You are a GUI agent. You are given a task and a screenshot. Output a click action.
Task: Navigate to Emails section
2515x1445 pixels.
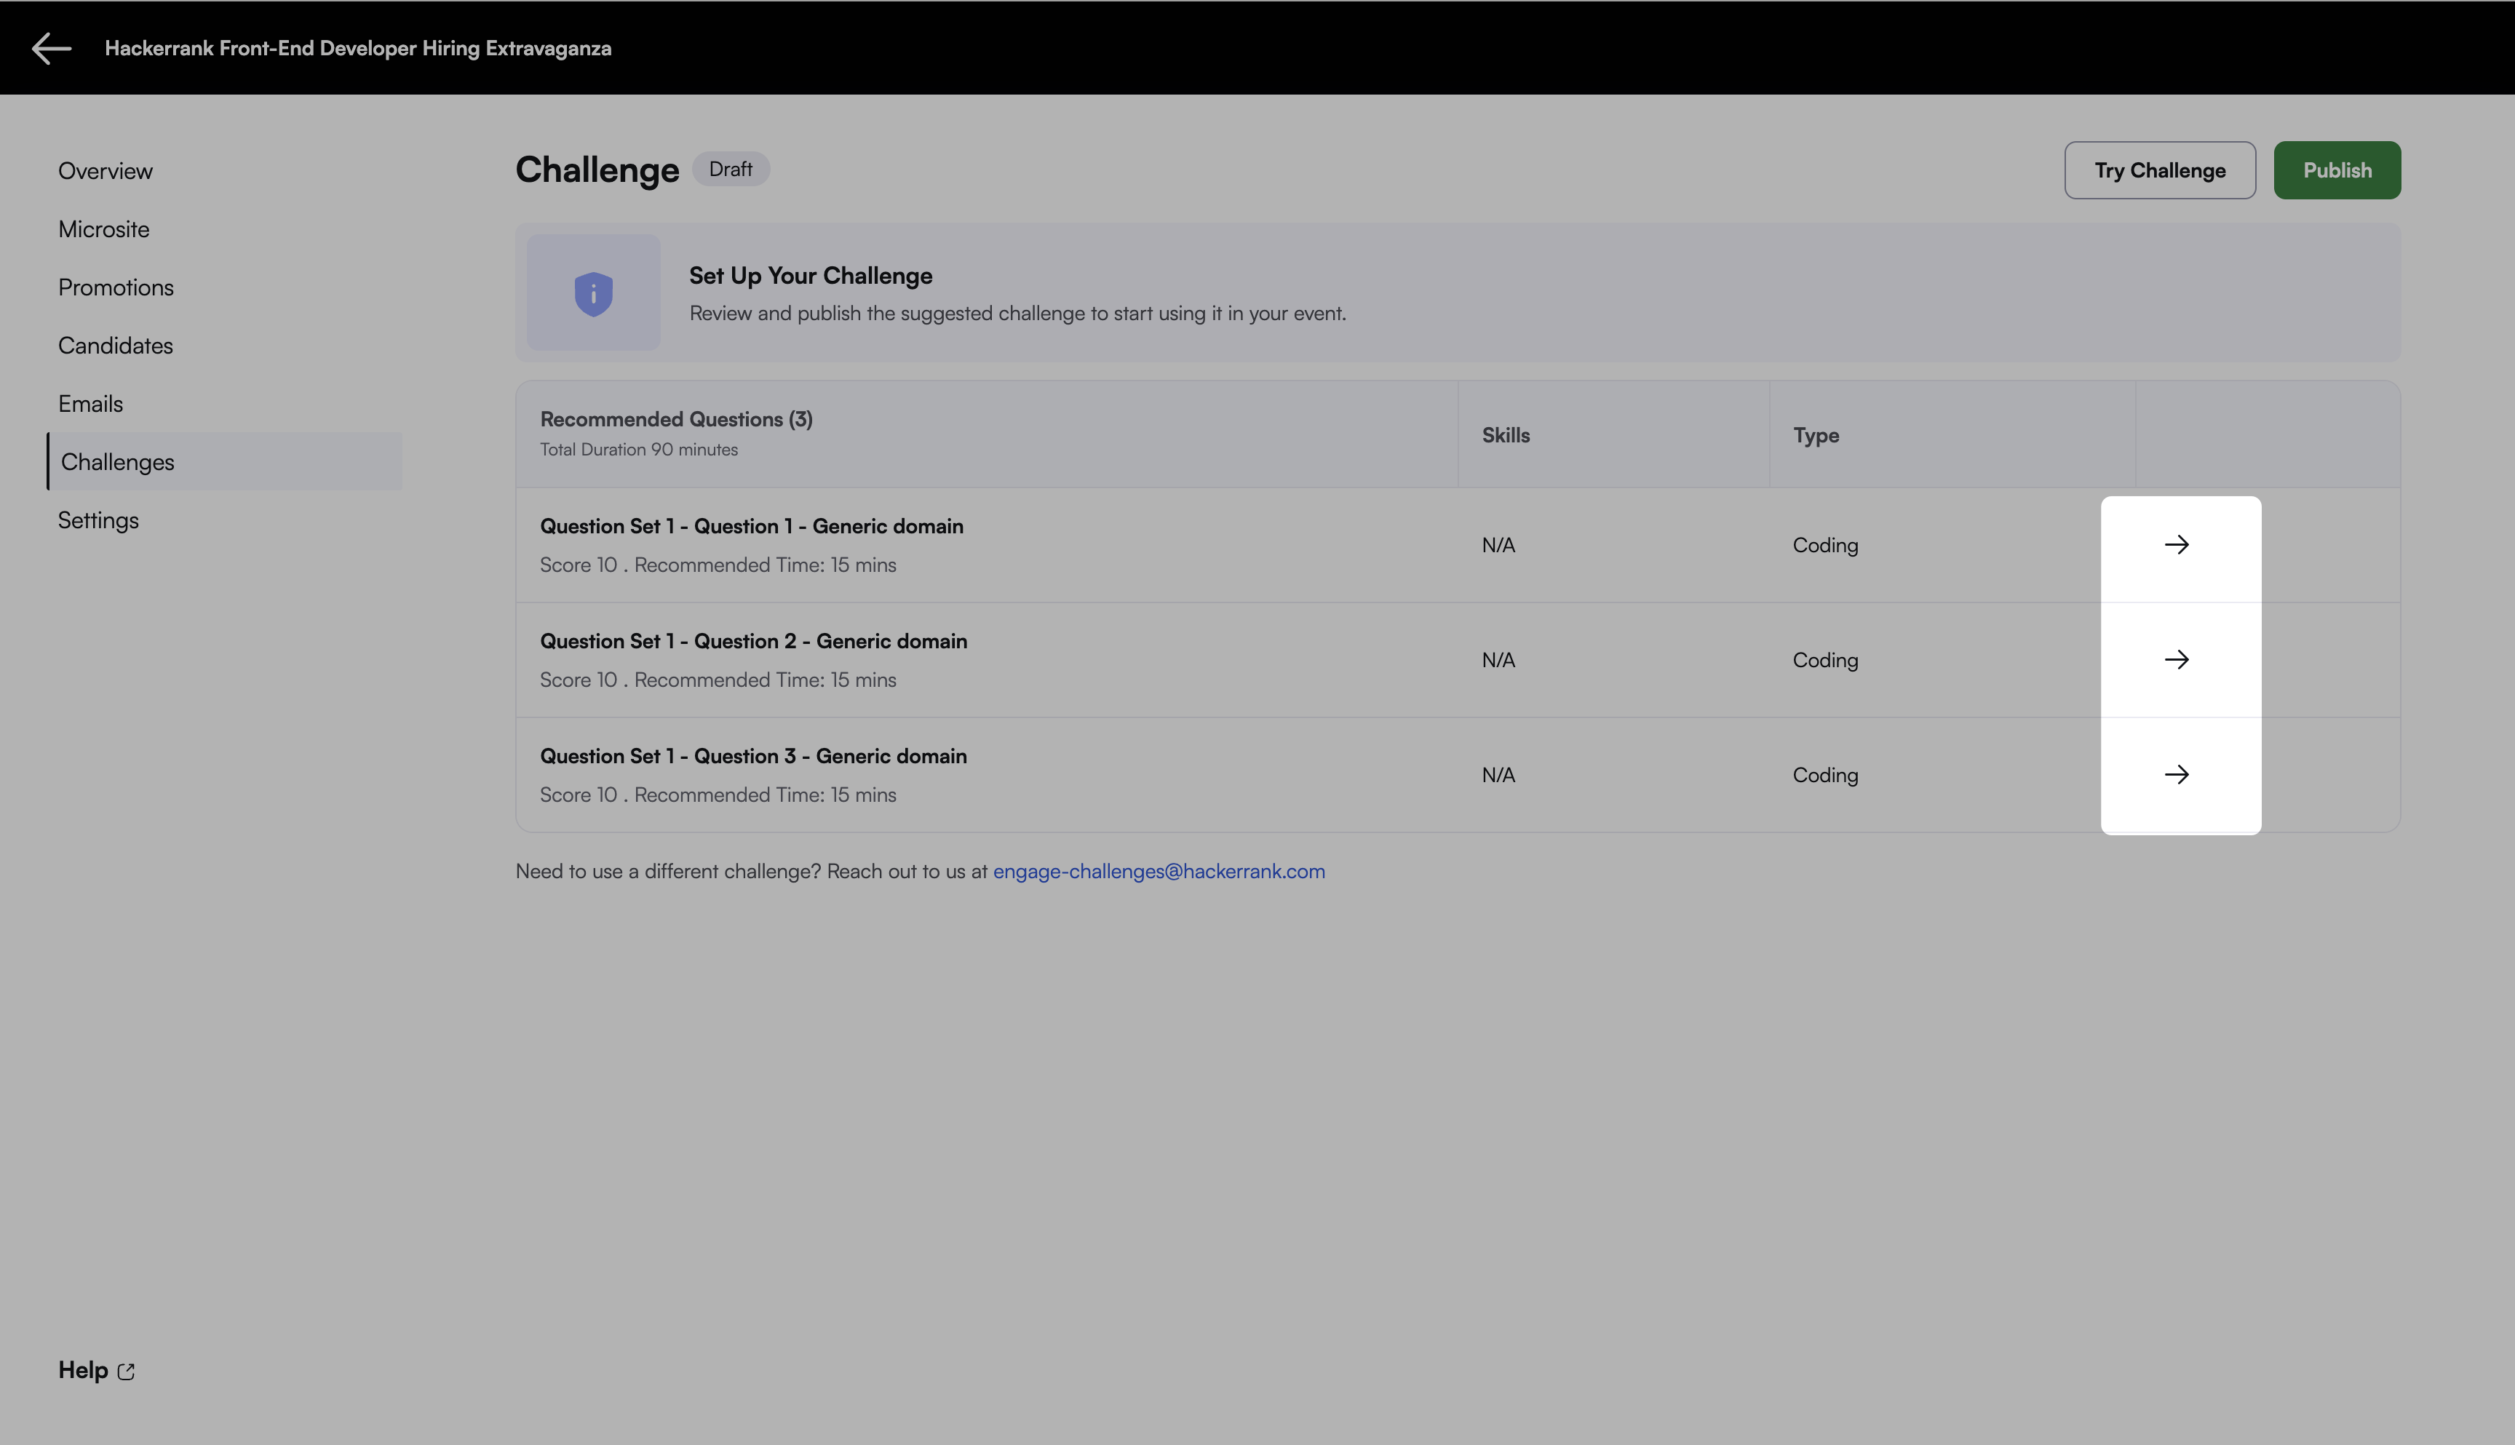90,404
